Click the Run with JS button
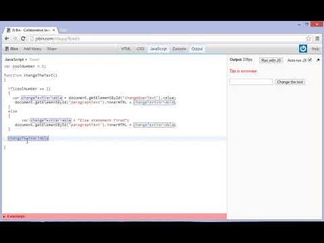This screenshot has width=324, height=243. tap(271, 60)
